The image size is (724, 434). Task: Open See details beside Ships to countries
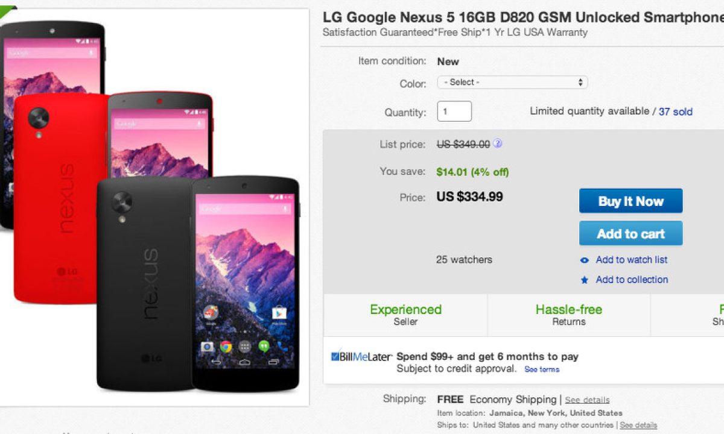point(638,425)
